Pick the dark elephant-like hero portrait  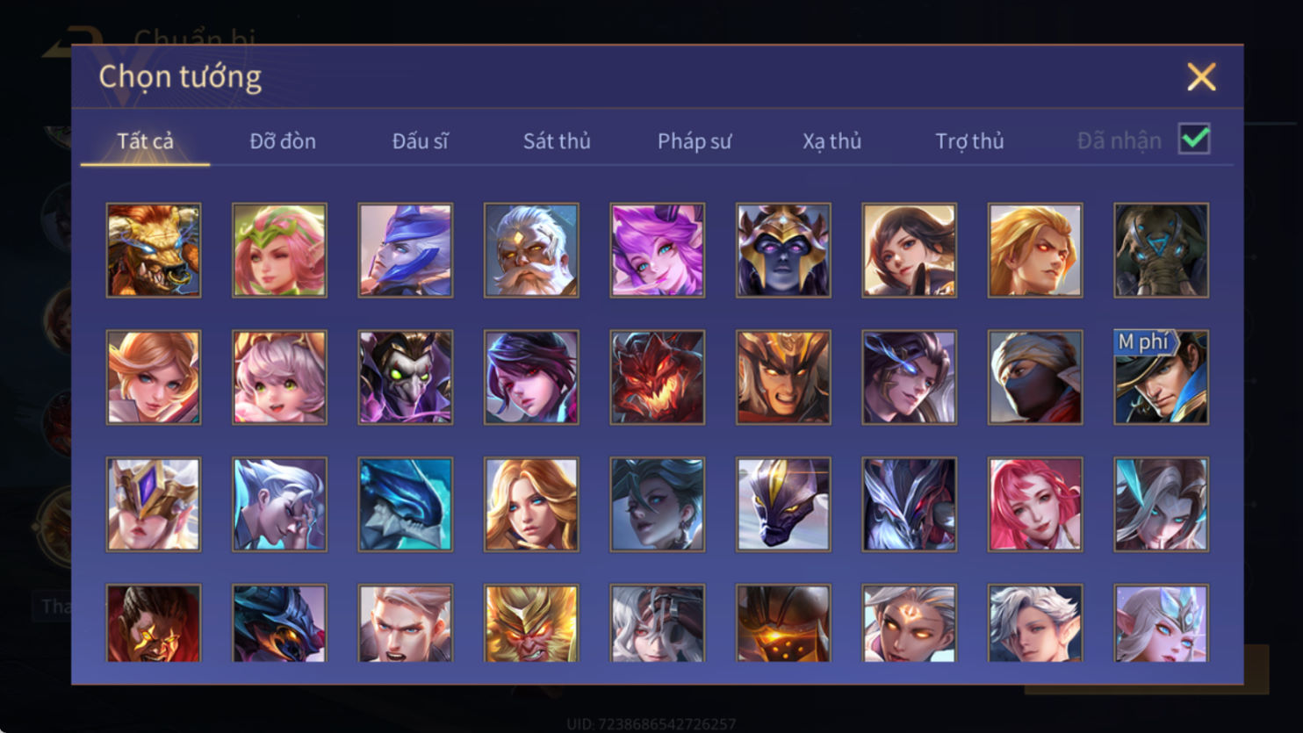coord(1161,250)
